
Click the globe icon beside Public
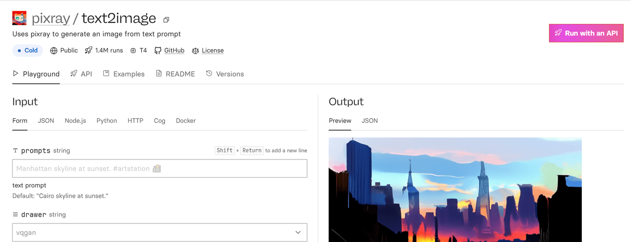pos(54,50)
